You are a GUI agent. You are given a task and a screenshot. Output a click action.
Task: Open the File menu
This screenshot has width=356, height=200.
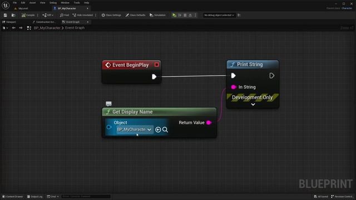click(x=15, y=3)
